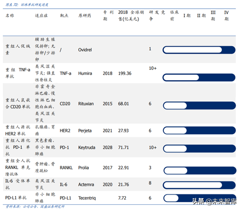Click the 'II期' column header

pos(201,16)
